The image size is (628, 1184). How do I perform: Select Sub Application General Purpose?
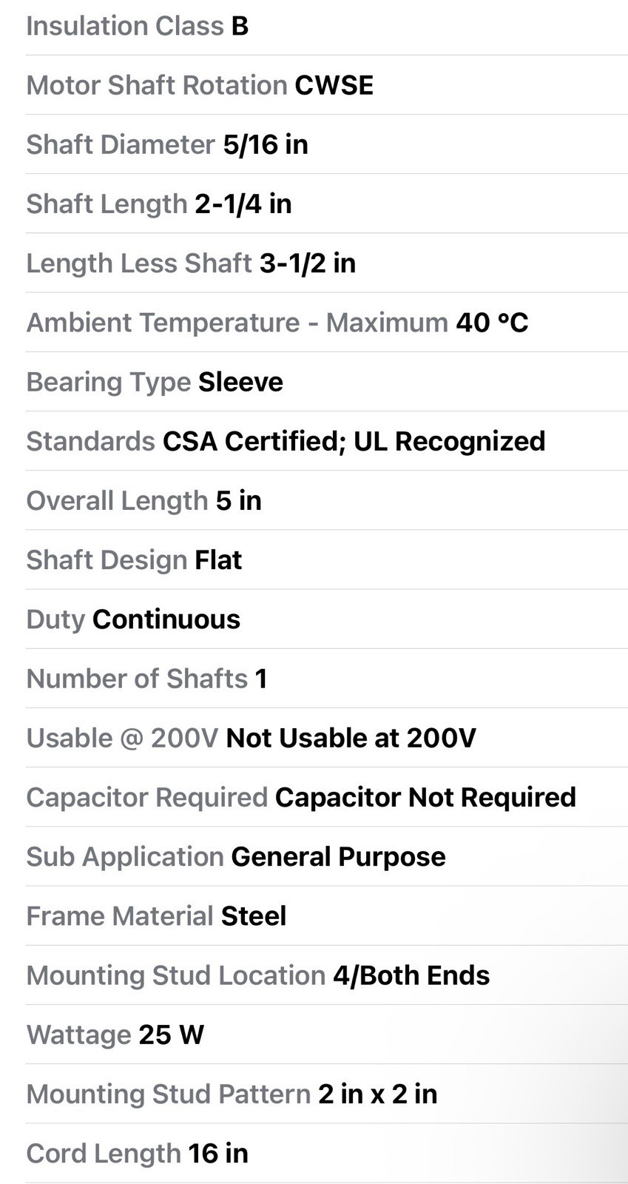click(326, 856)
